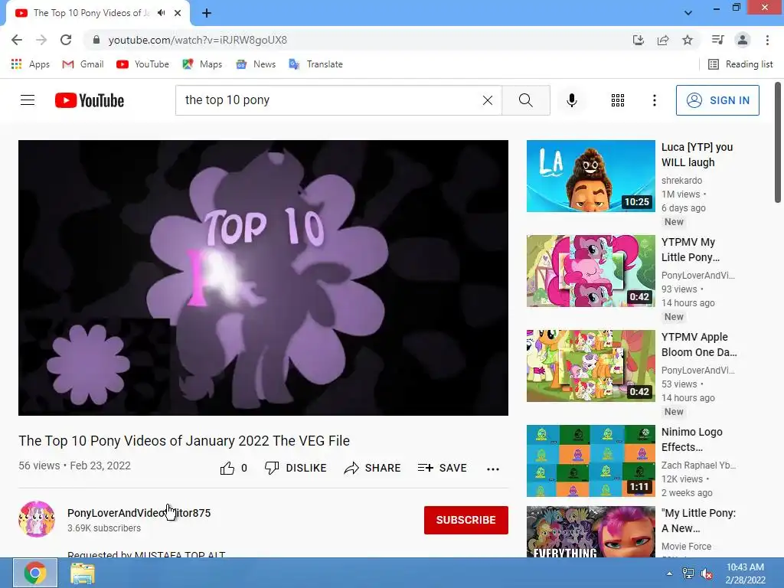The width and height of the screenshot is (784, 588).
Task: Open File Explorer from the taskbar
Action: pyautogui.click(x=83, y=573)
